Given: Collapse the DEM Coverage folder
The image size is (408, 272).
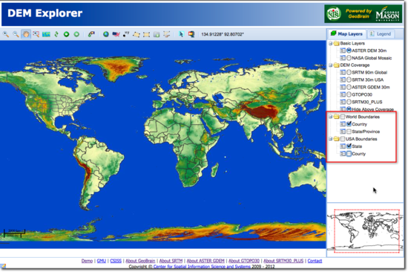Looking at the screenshot, I should tap(330, 65).
